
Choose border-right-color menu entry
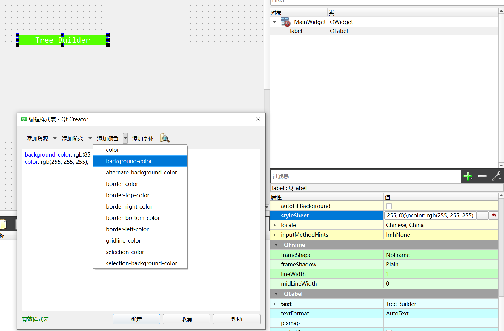tap(140, 207)
